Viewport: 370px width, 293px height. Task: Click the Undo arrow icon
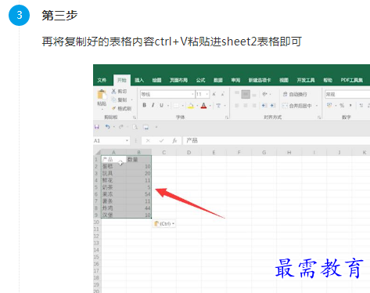click(108, 127)
